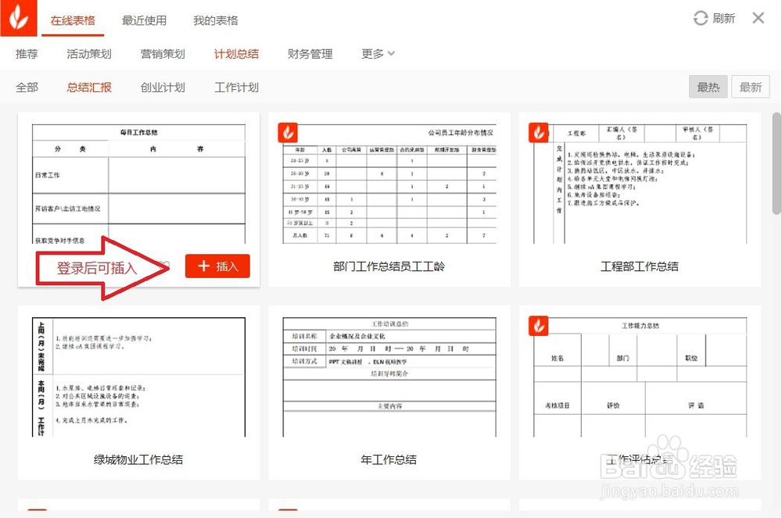Open the 工作计划 subcategory
Image resolution: width=782 pixels, height=518 pixels.
click(235, 88)
